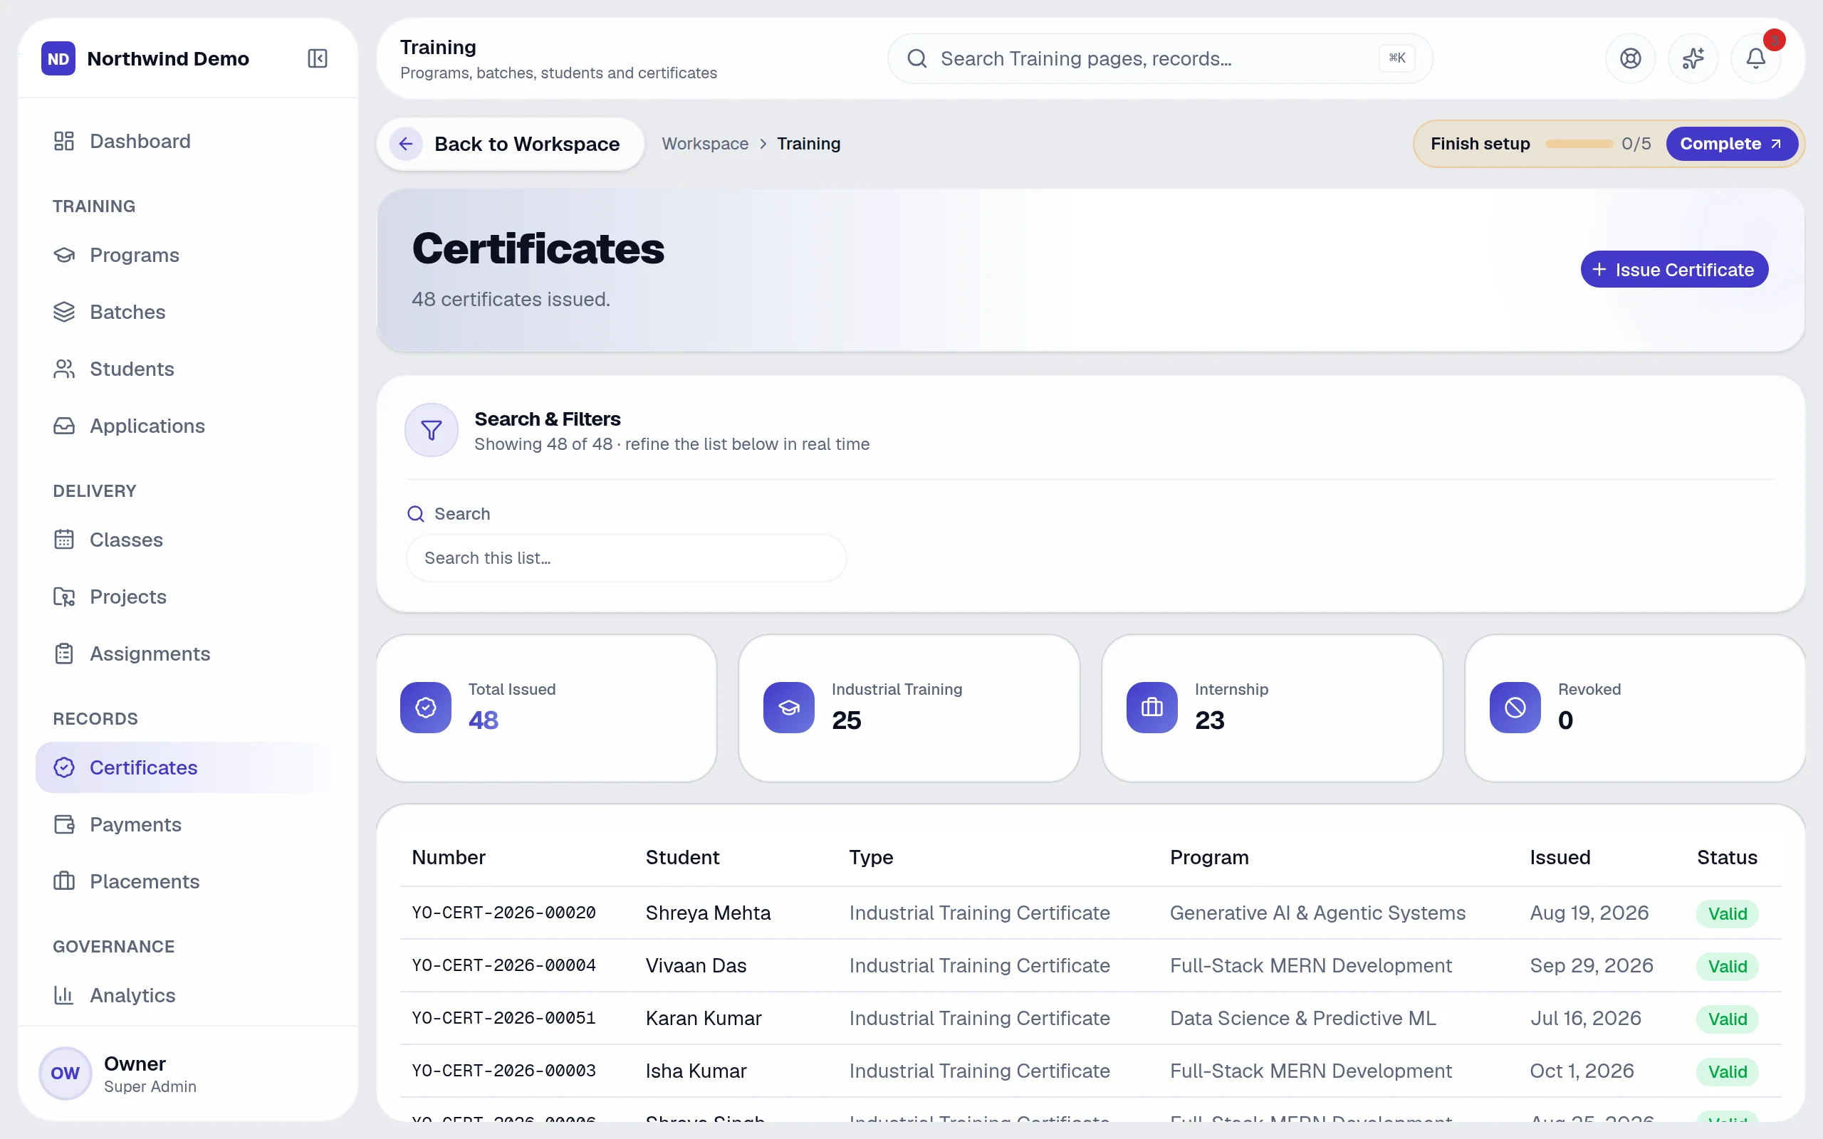Click the Number column header
1823x1139 pixels.
coord(449,857)
